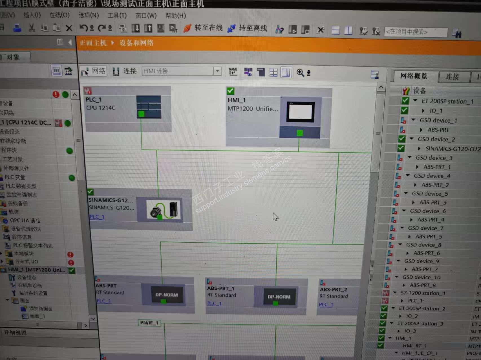Image resolution: width=481 pixels, height=360 pixels.
Task: Click the 转至离线 go offline button
Action: point(247,28)
